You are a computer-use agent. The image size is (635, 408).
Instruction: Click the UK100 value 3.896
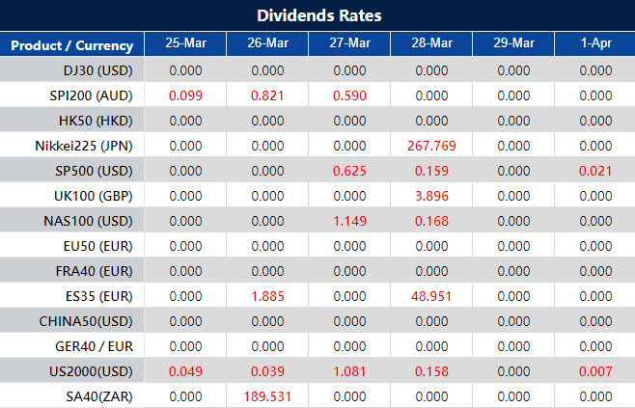(x=431, y=196)
